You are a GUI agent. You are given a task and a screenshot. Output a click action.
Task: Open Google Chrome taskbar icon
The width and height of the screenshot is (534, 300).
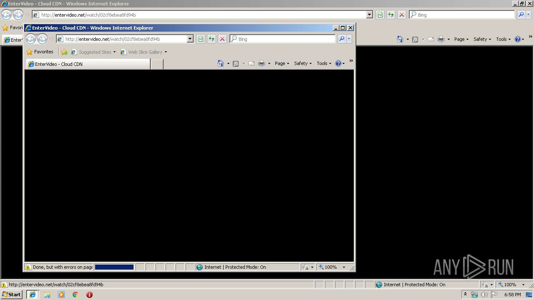point(76,295)
